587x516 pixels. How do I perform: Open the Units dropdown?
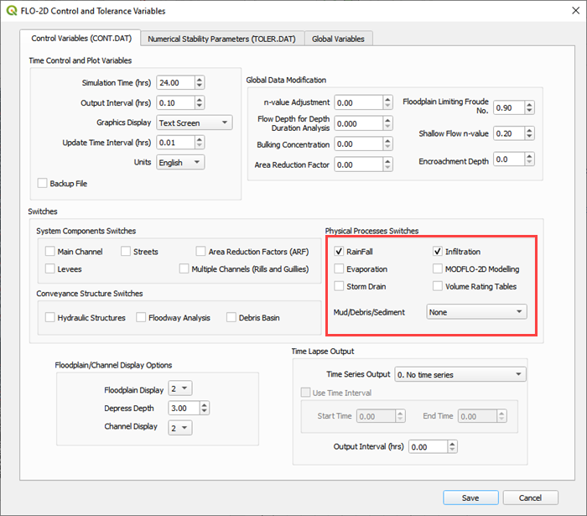tap(180, 162)
